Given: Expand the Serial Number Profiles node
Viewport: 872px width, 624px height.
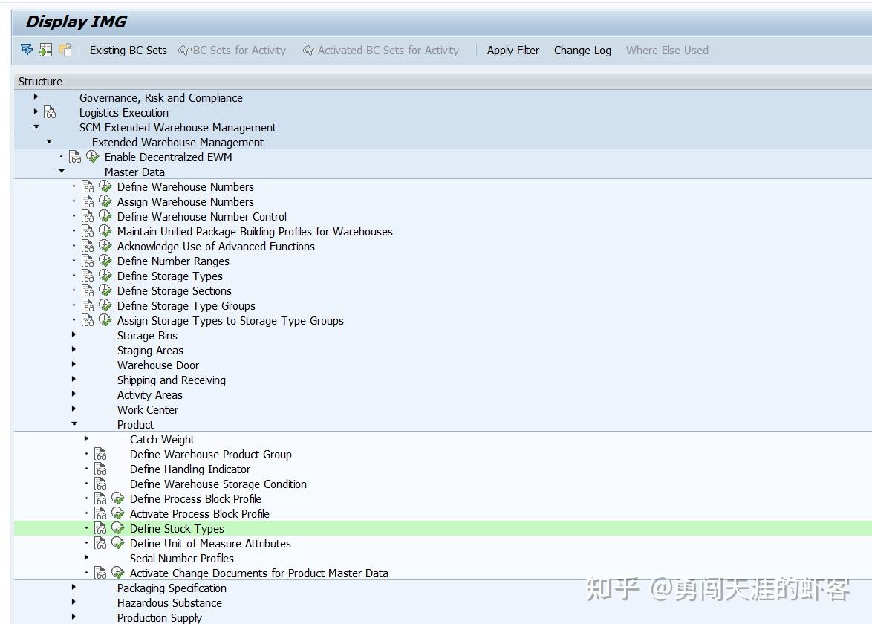Looking at the screenshot, I should coord(87,558).
